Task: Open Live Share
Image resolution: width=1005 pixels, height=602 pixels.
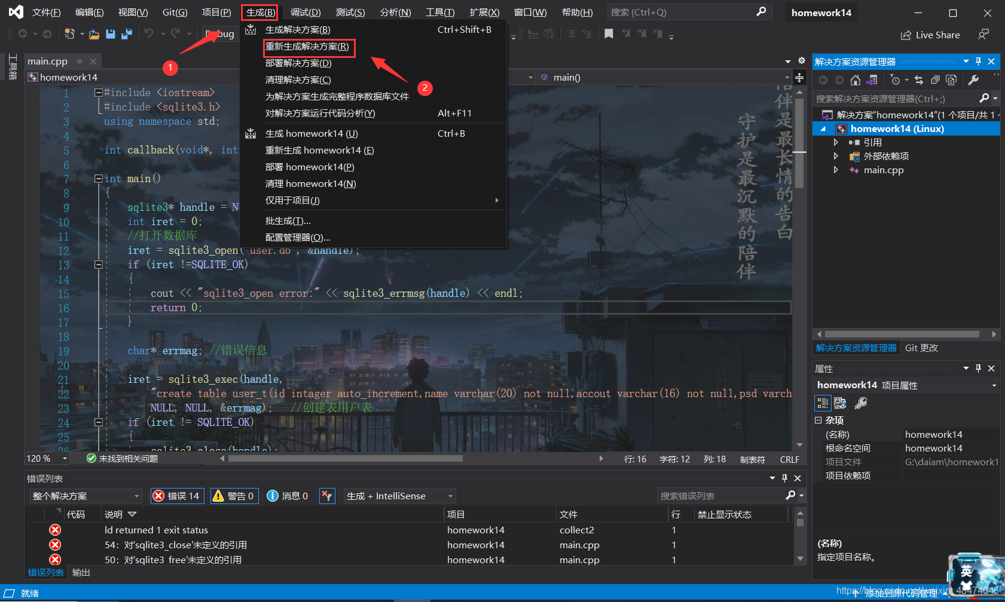Action: pyautogui.click(x=930, y=35)
